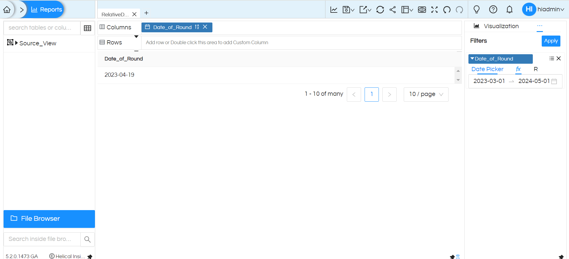Click the breadcrumb chevron next to home
Screen dimensions: 569x259
pyautogui.click(x=22, y=9)
